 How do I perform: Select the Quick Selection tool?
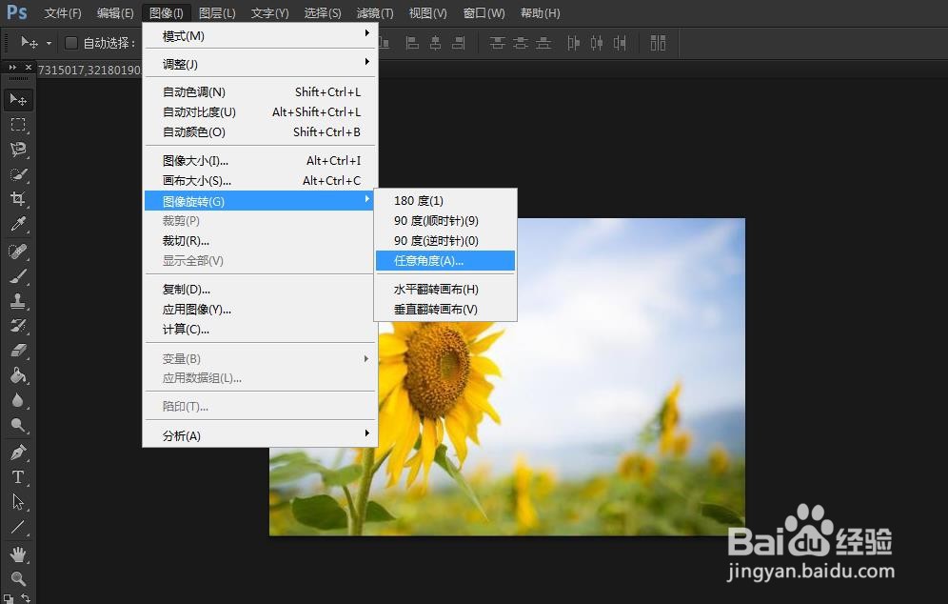coord(18,174)
